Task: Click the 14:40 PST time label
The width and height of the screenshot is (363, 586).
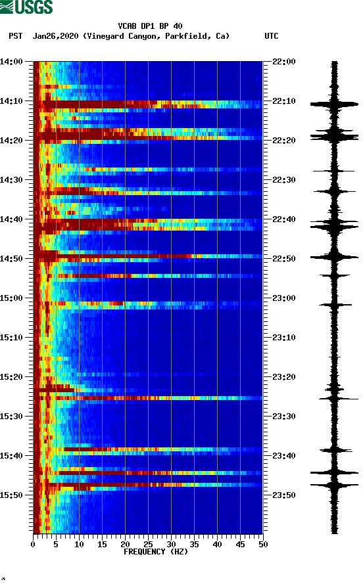Action: (11, 219)
